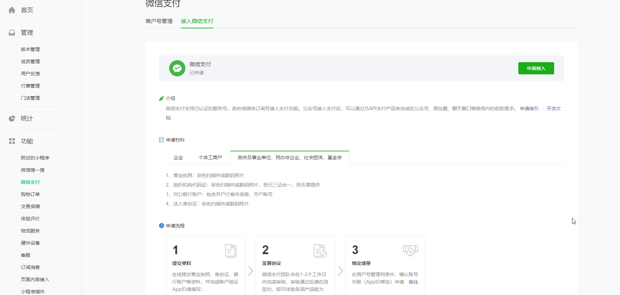Click the grid icon beside 功能
The height and width of the screenshot is (295, 620).
pos(12,141)
